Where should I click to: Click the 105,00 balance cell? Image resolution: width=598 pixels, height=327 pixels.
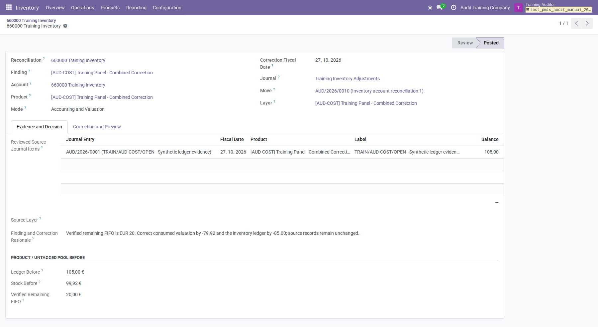tap(491, 152)
